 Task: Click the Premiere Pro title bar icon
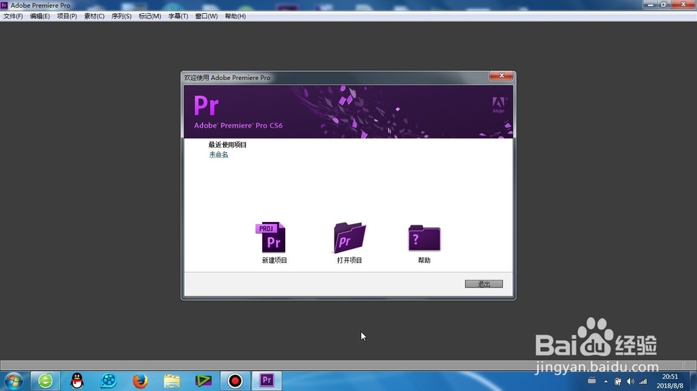point(4,5)
